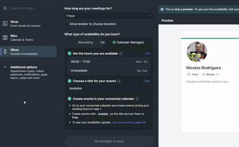Select the Calendar Managed availability option

pyautogui.click(x=128, y=42)
